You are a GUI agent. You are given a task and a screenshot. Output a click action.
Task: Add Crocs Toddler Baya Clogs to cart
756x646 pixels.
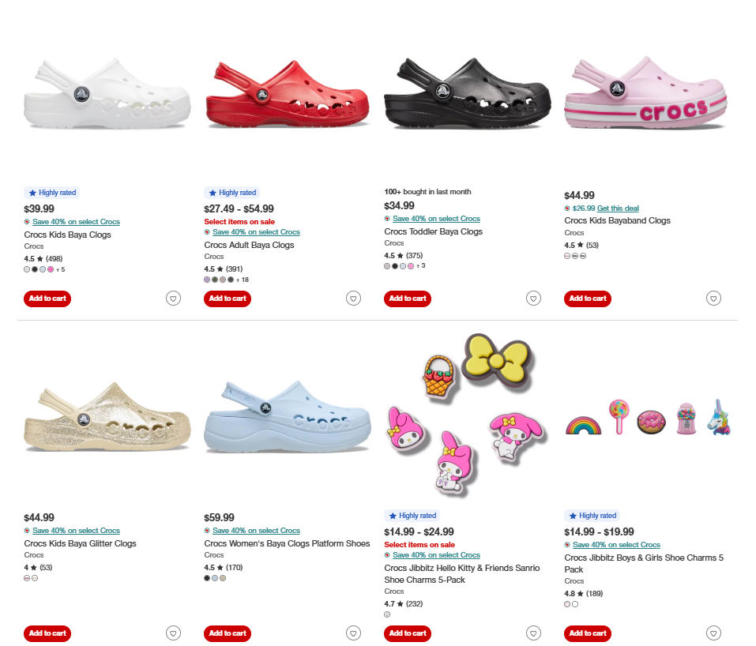coord(408,299)
